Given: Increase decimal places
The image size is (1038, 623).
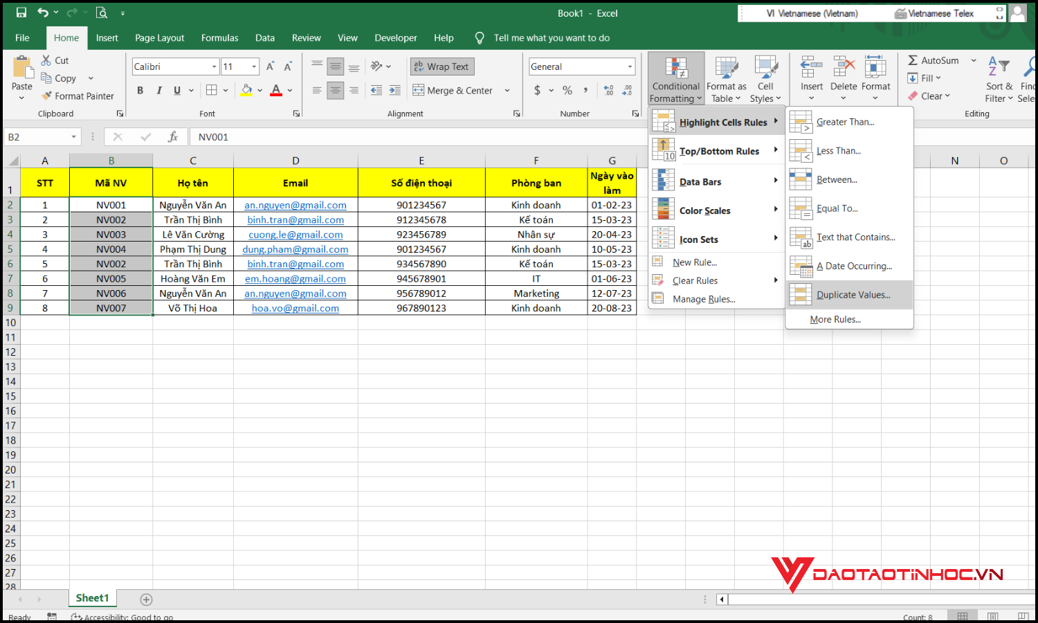Looking at the screenshot, I should 608,90.
